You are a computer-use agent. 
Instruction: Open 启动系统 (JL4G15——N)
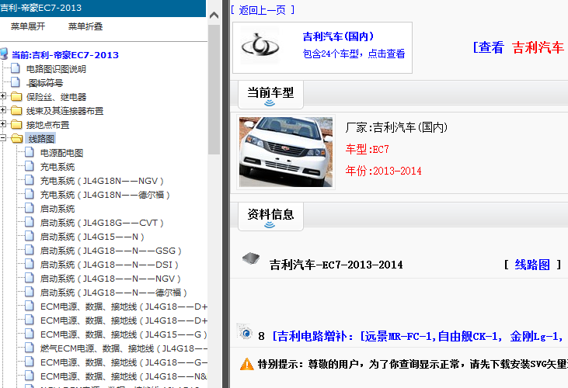click(x=92, y=237)
